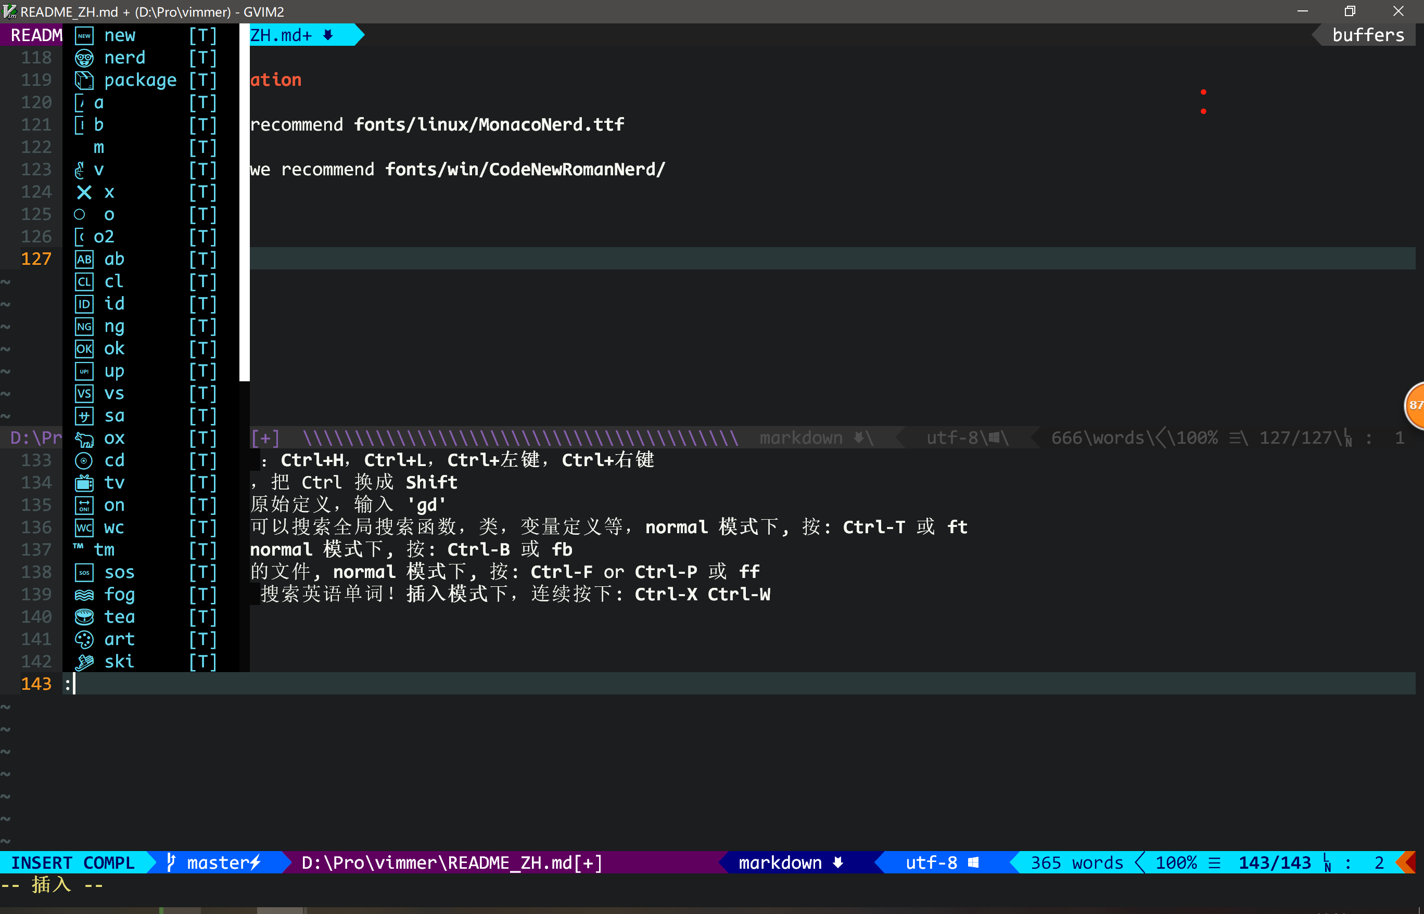Click the GVIM2 title bar application icon

click(x=9, y=11)
